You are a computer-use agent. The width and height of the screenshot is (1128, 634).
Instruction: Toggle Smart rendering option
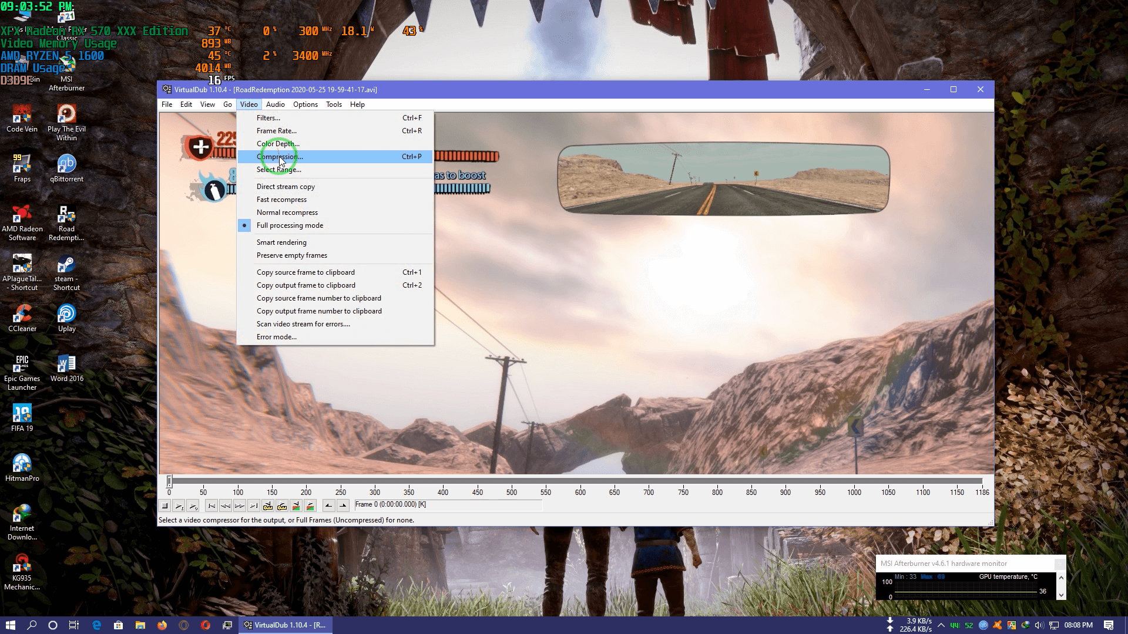(335, 242)
